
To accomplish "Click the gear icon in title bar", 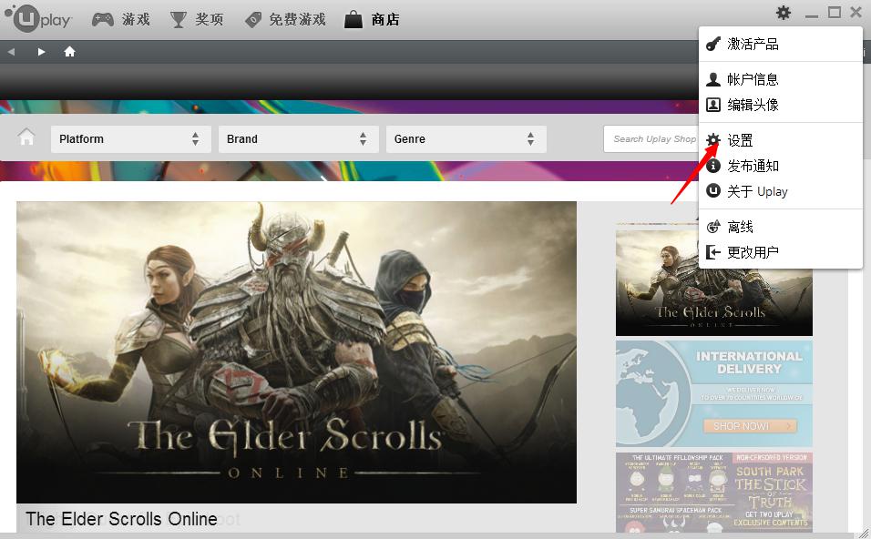I will click(784, 12).
